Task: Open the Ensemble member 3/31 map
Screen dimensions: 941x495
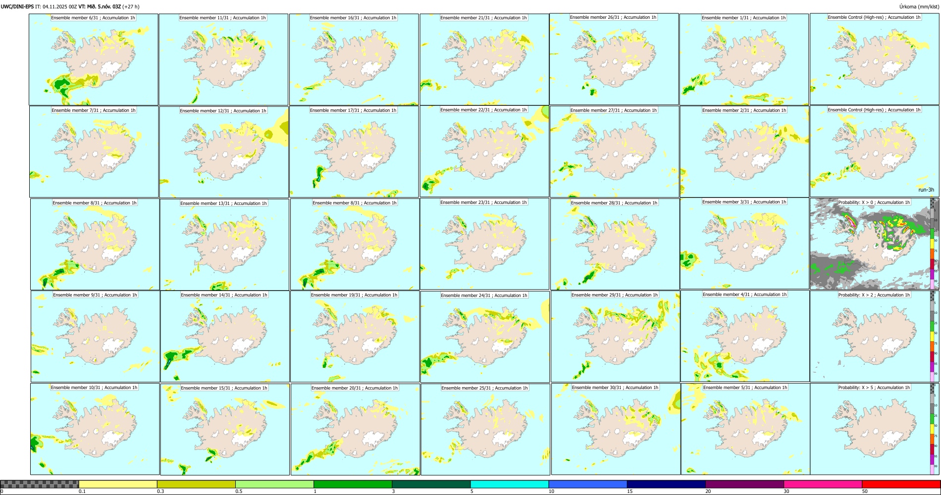Action: pos(744,244)
